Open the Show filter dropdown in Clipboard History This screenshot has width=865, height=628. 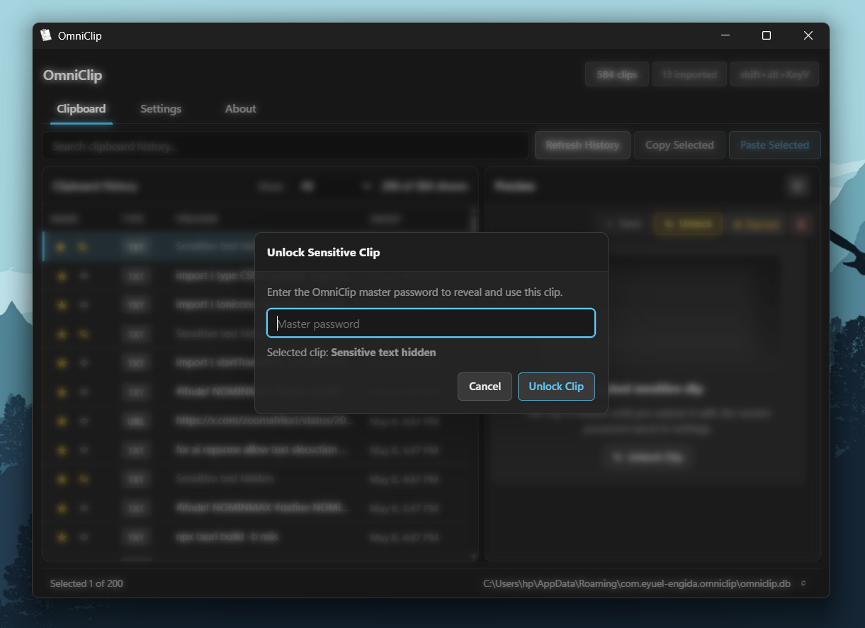tap(336, 186)
